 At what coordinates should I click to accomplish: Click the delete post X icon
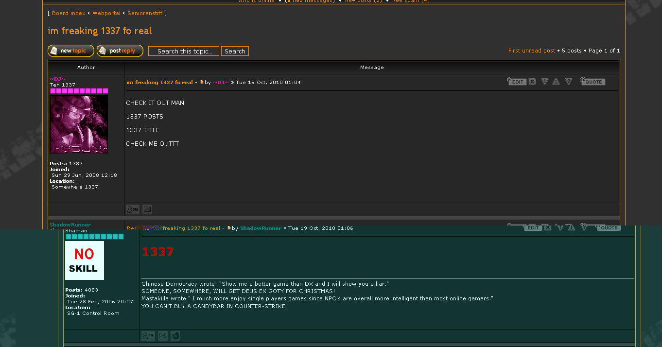[x=532, y=82]
